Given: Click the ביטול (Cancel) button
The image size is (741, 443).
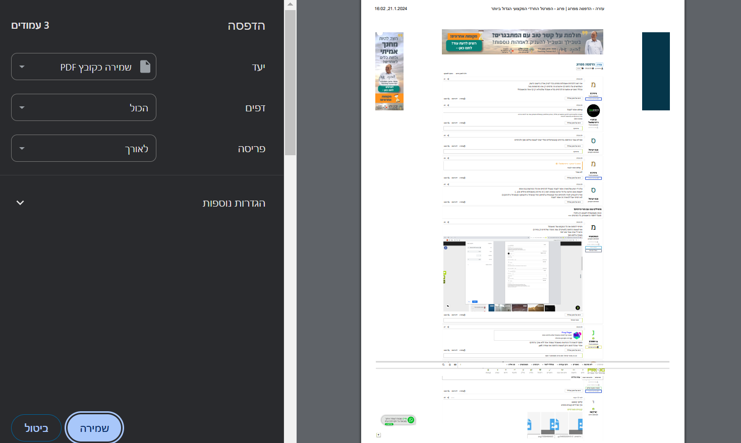Looking at the screenshot, I should click(x=36, y=428).
